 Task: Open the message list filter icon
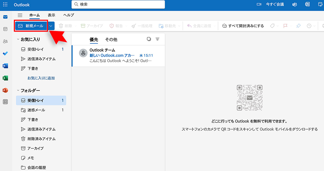[x=157, y=39]
